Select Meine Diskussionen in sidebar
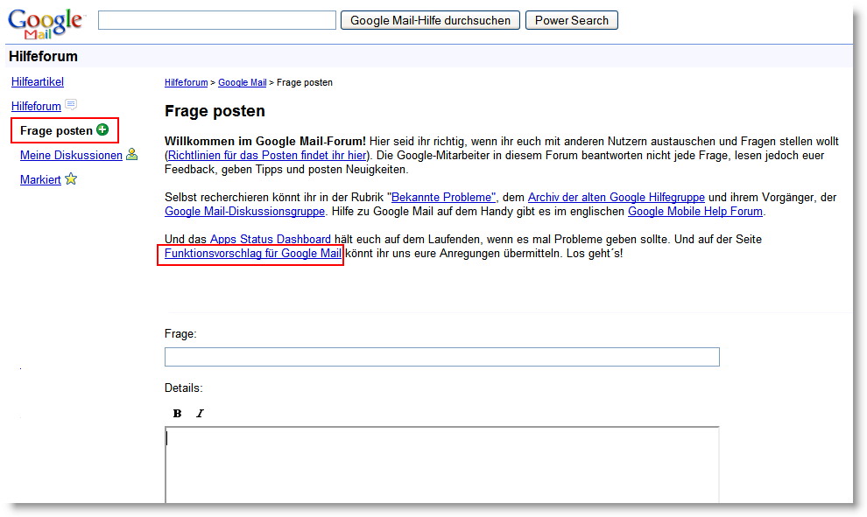 [x=71, y=155]
